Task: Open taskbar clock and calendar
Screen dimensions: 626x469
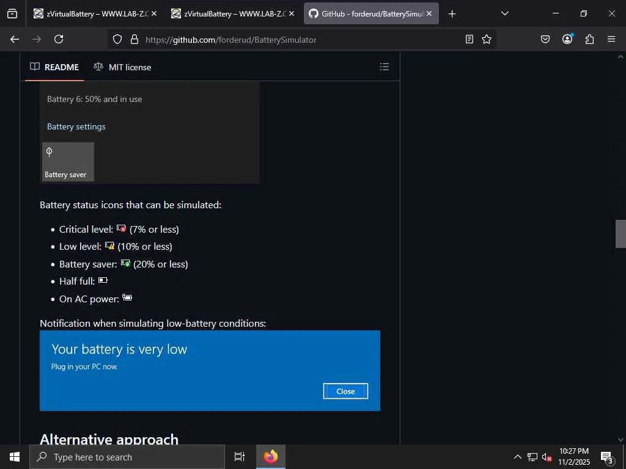Action: click(573, 457)
